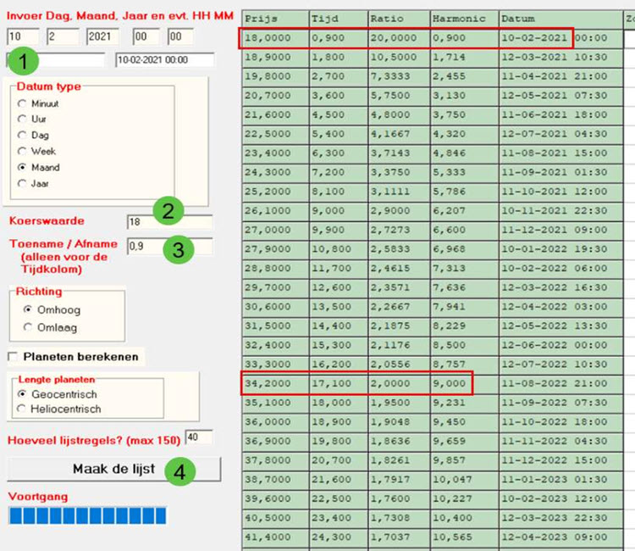The image size is (635, 551).
Task: Click the green circle marker numbered 2
Action: click(168, 211)
